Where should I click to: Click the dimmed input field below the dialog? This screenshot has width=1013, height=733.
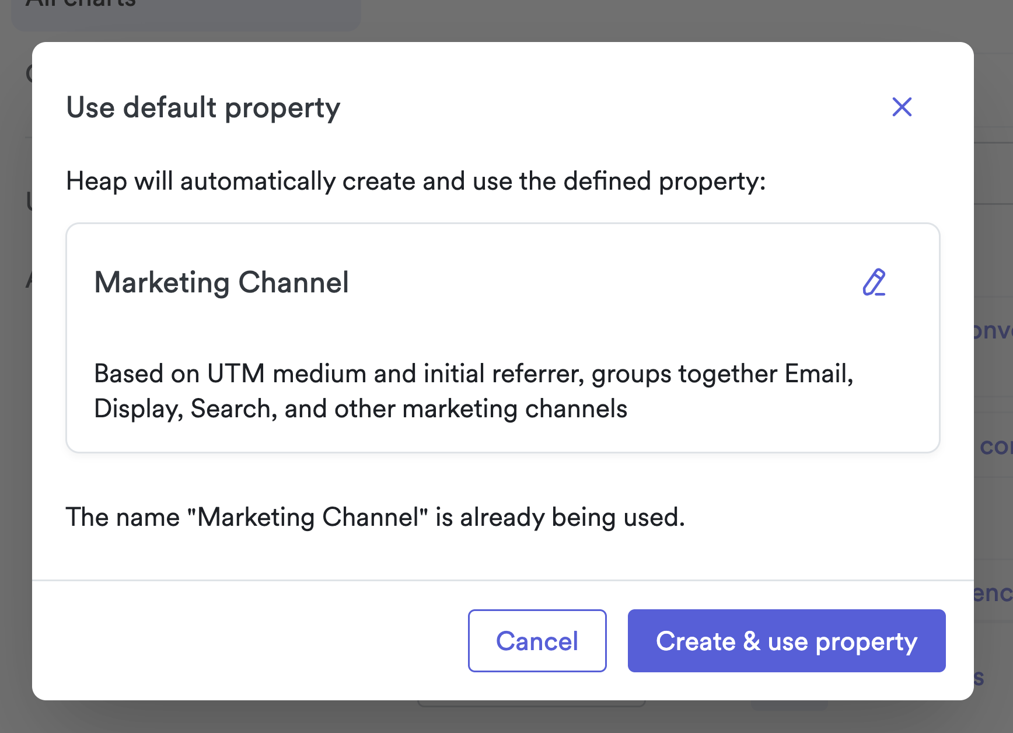click(531, 704)
